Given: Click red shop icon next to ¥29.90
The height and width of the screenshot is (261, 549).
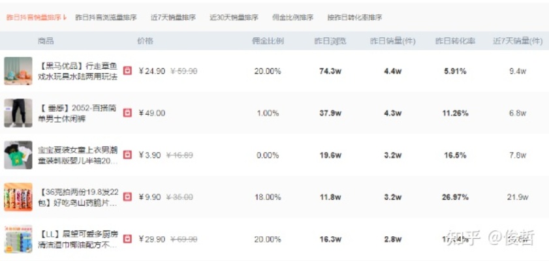Looking at the screenshot, I should [128, 239].
